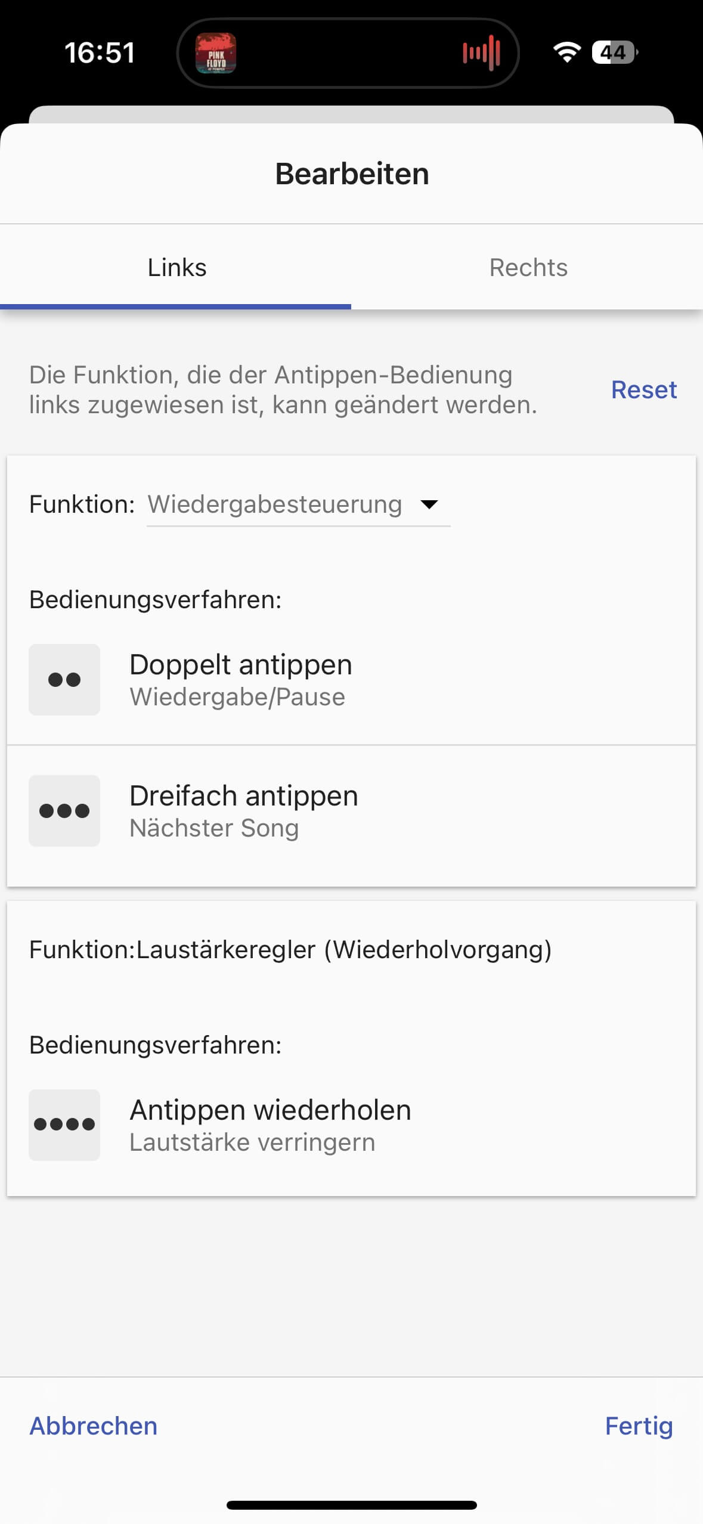Image resolution: width=703 pixels, height=1524 pixels.
Task: Tap Abbrechen to cancel editing
Action: (x=94, y=1426)
